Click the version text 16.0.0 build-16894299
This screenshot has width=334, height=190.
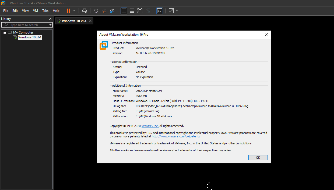pyautogui.click(x=150, y=53)
